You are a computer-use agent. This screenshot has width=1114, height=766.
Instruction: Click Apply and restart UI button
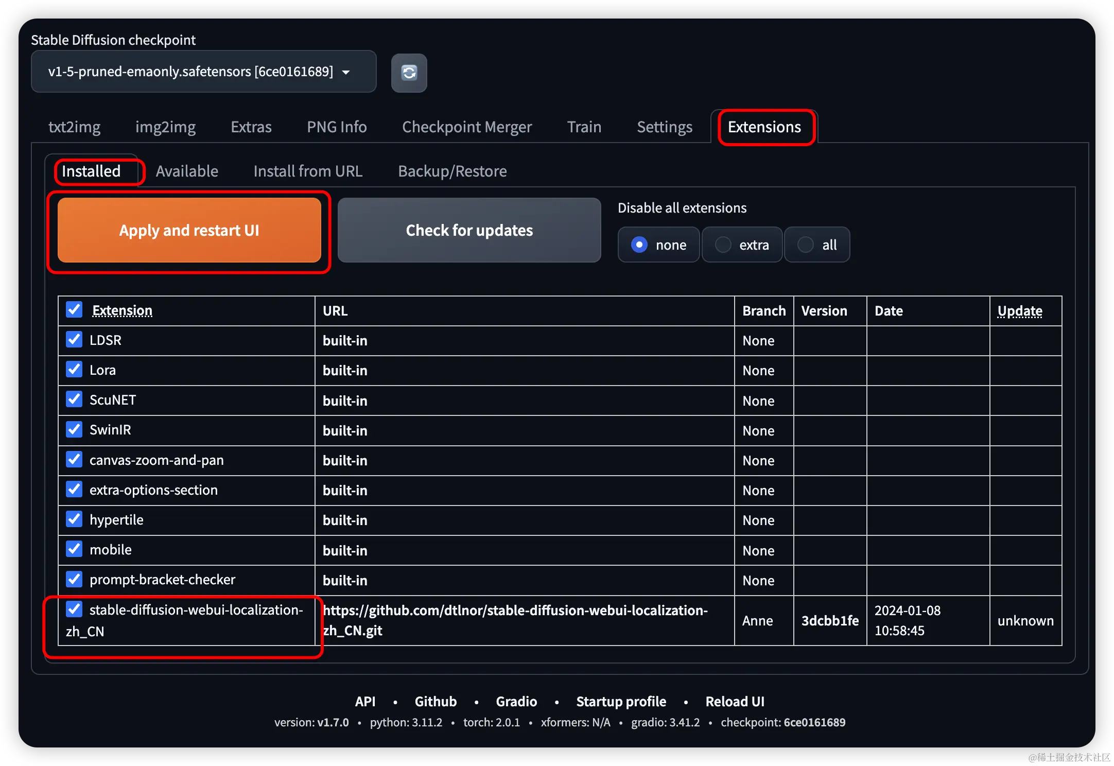[x=189, y=230]
